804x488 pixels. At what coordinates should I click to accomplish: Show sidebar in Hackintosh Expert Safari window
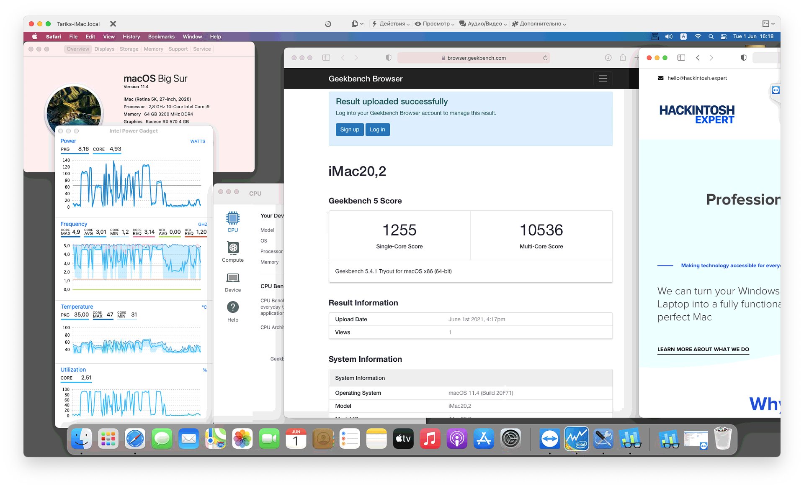tap(681, 58)
